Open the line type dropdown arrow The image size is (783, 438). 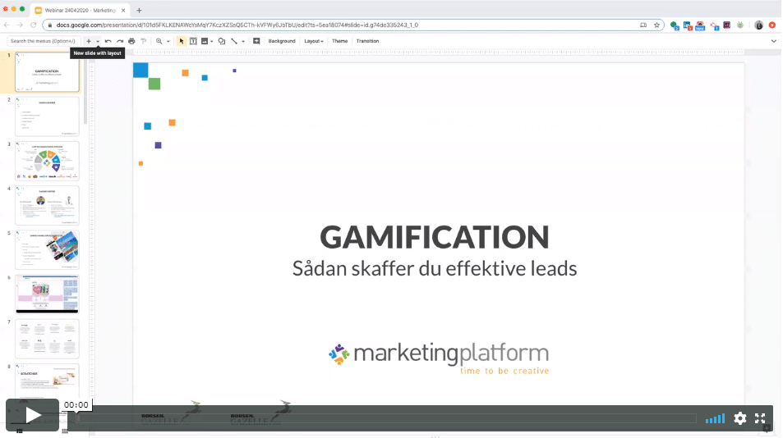coord(243,41)
